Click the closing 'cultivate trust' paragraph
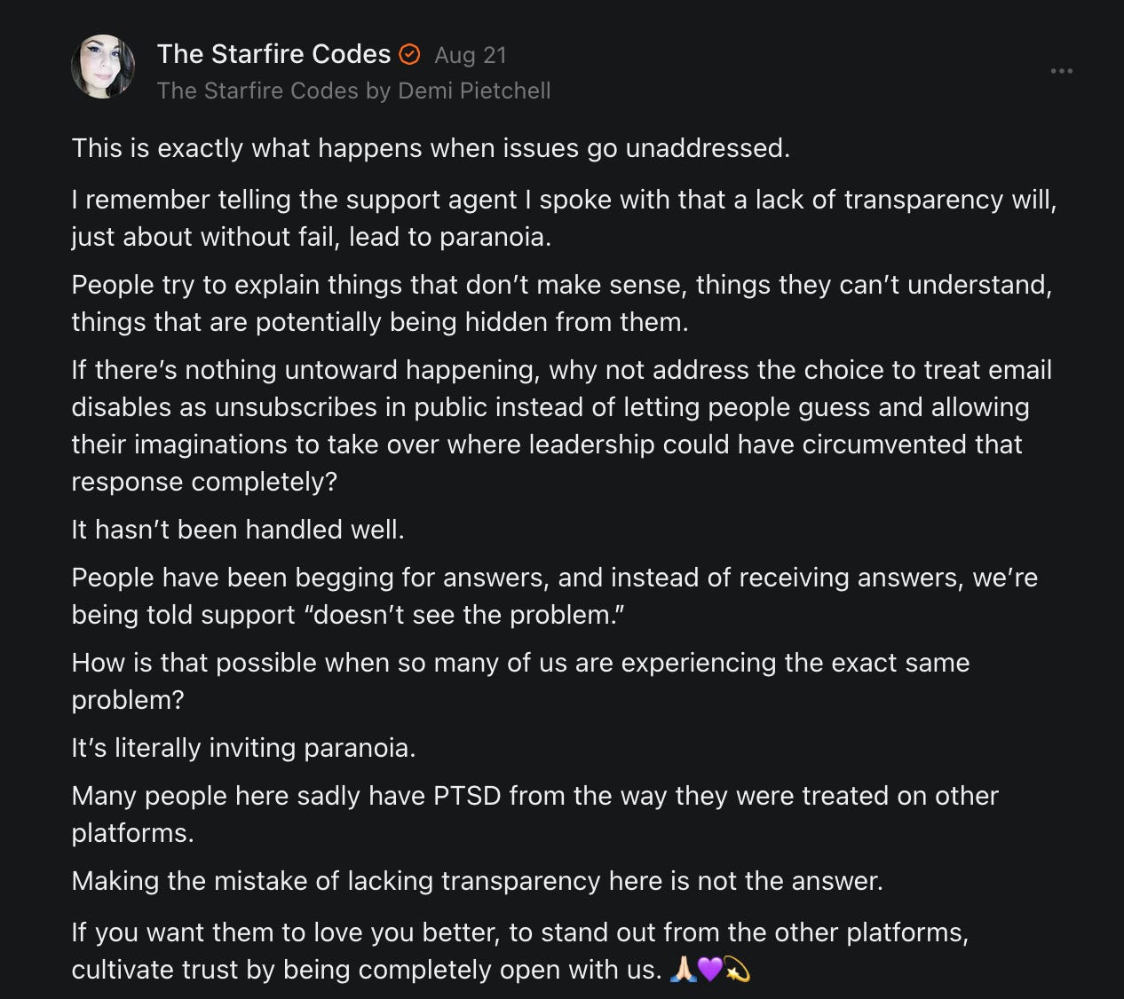 pyautogui.click(x=519, y=951)
